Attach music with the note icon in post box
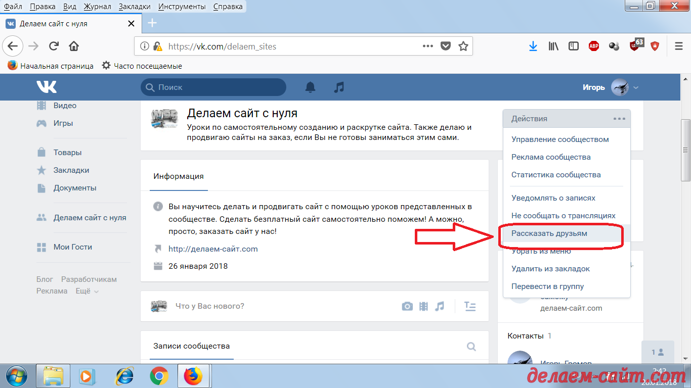 [440, 306]
